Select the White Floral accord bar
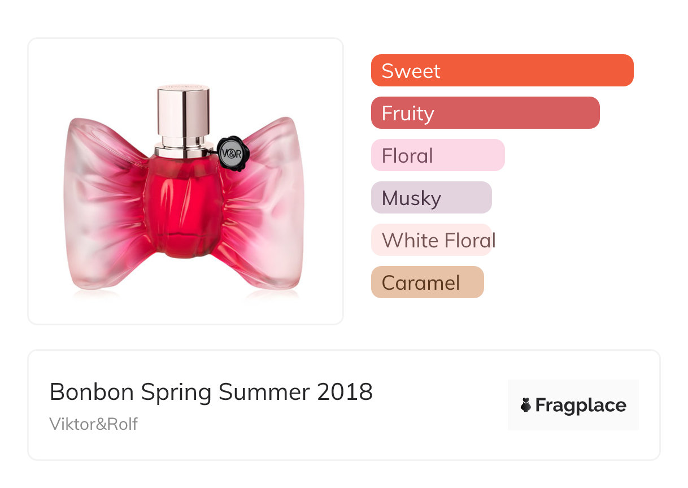Screen dimensions: 688x488 pos(432,240)
